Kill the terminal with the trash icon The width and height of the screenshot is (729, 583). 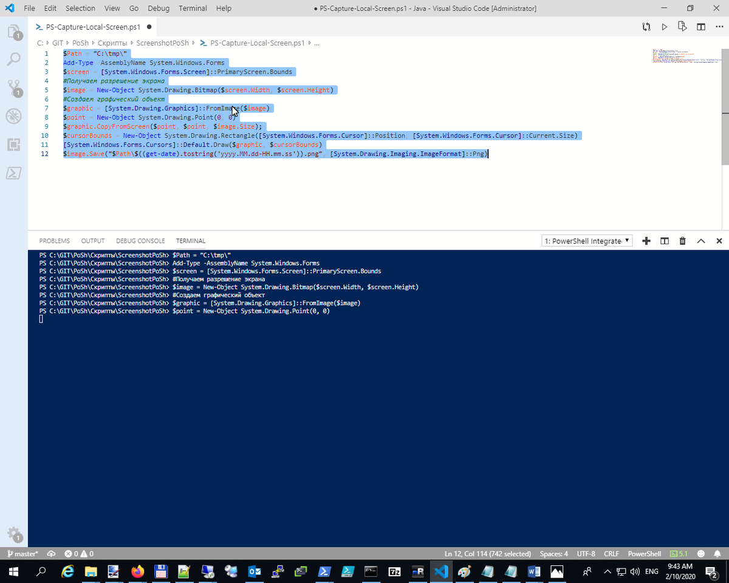pyautogui.click(x=683, y=241)
